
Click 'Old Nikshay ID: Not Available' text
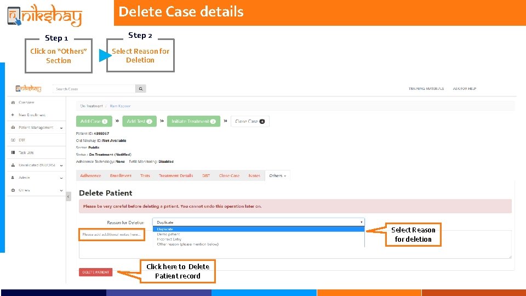101,141
